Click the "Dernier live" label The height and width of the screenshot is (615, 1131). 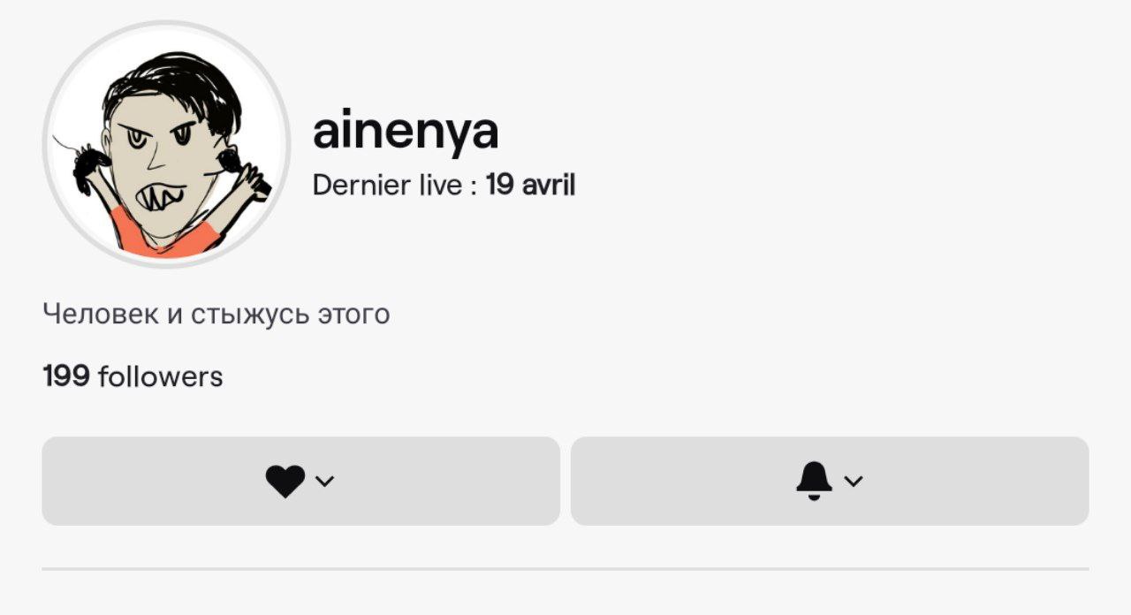(x=387, y=186)
